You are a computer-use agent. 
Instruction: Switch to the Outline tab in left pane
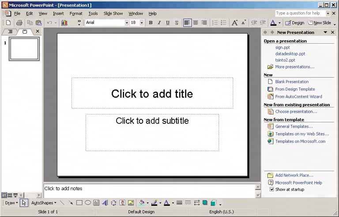click(10, 32)
